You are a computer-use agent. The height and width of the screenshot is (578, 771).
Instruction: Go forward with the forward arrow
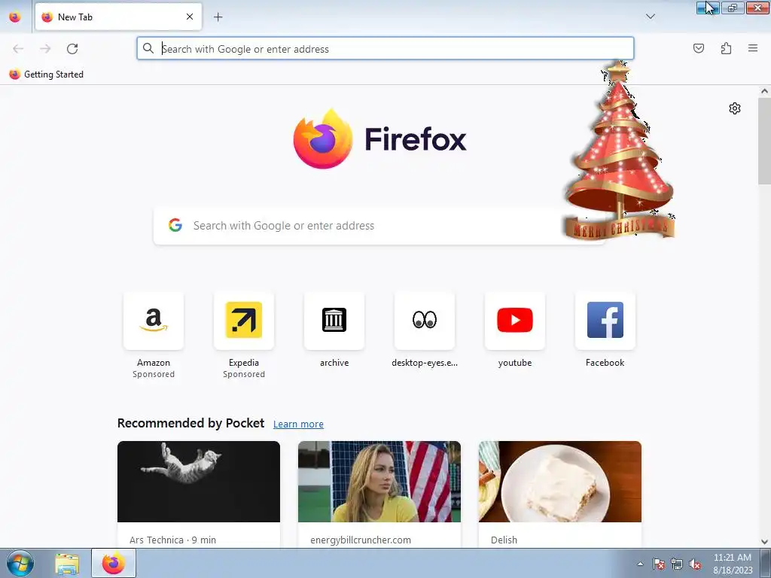[x=45, y=48]
